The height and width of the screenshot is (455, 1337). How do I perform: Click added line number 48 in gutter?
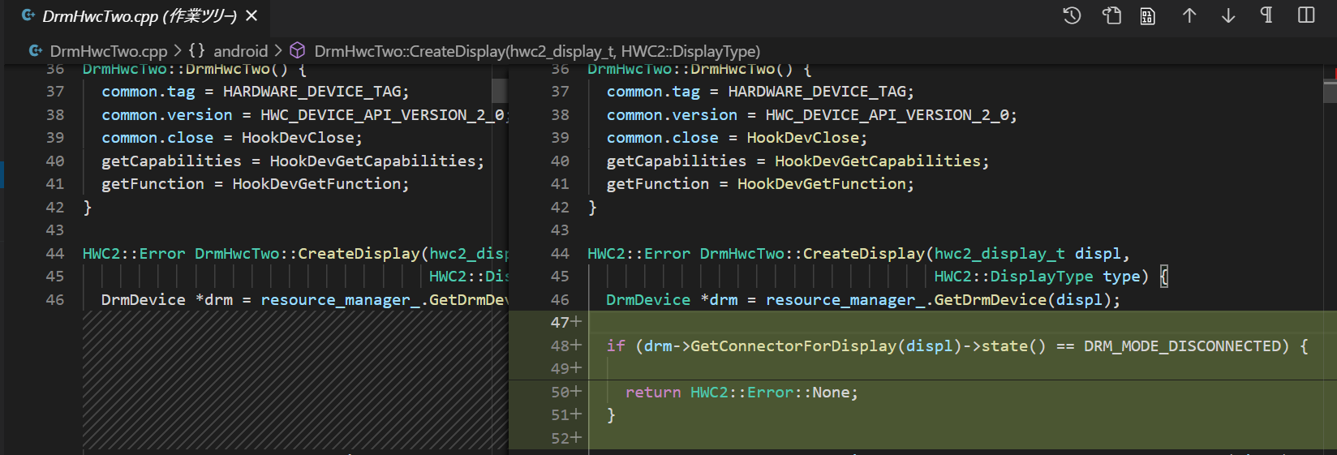pos(560,346)
